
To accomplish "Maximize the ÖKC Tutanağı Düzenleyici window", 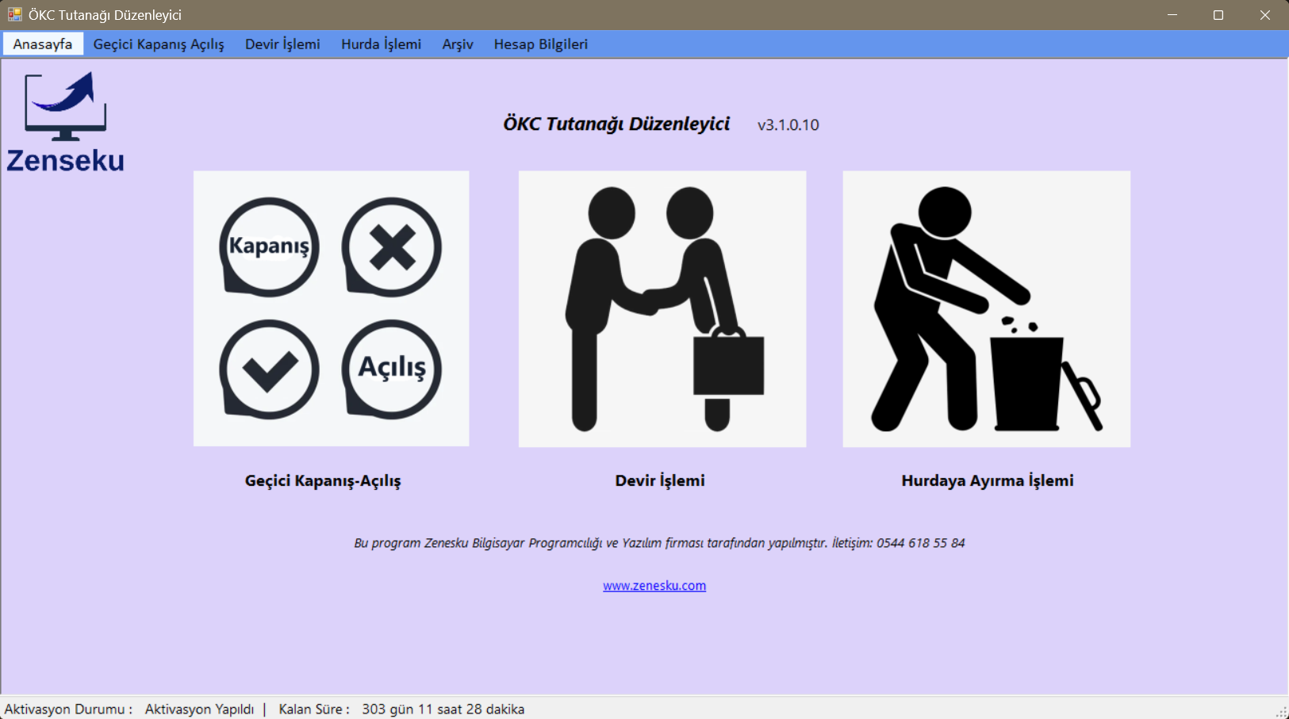I will pyautogui.click(x=1218, y=15).
